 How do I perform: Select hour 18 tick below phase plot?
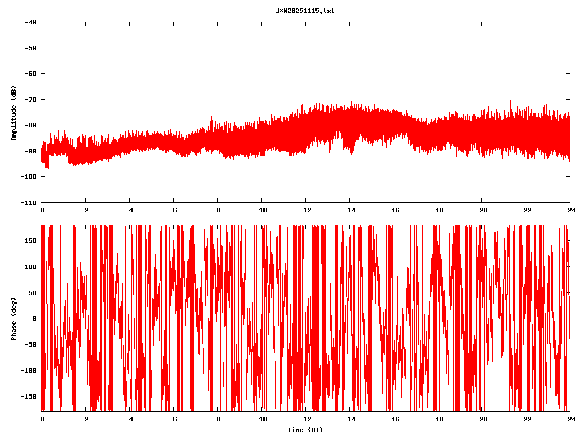(x=439, y=419)
